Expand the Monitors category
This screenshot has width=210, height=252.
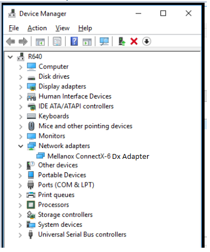point(20,137)
